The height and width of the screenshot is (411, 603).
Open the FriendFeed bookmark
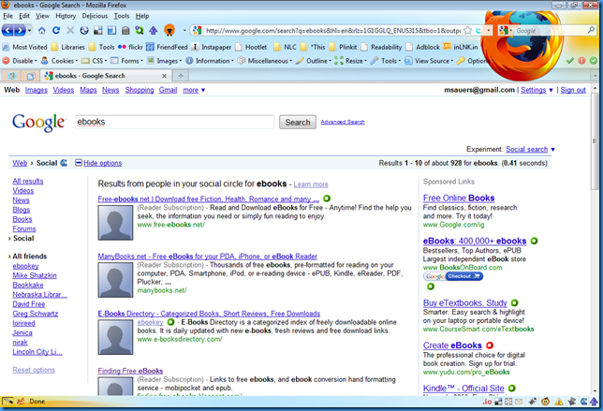(167, 47)
